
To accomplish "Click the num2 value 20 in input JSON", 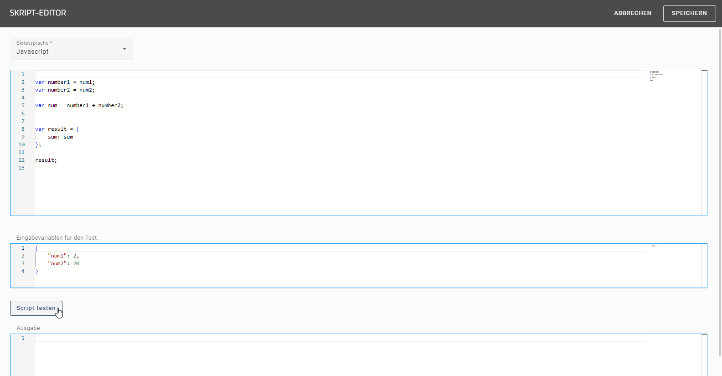I will [76, 263].
